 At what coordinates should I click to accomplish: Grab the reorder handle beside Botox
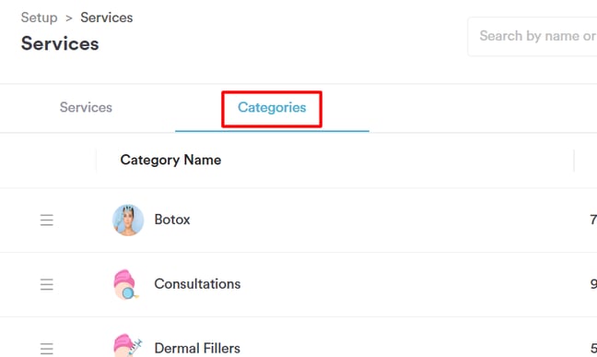(x=47, y=220)
